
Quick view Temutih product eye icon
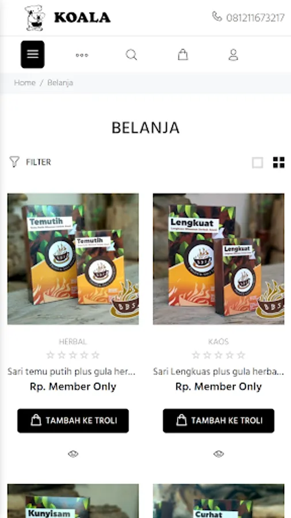click(73, 454)
